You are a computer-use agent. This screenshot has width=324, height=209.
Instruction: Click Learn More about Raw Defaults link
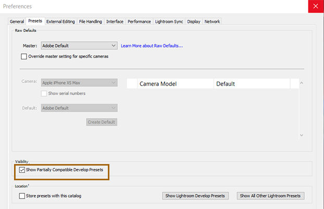pyautogui.click(x=152, y=46)
